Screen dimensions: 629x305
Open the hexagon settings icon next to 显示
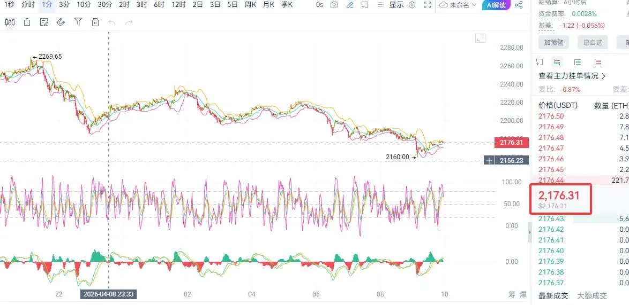pos(412,5)
